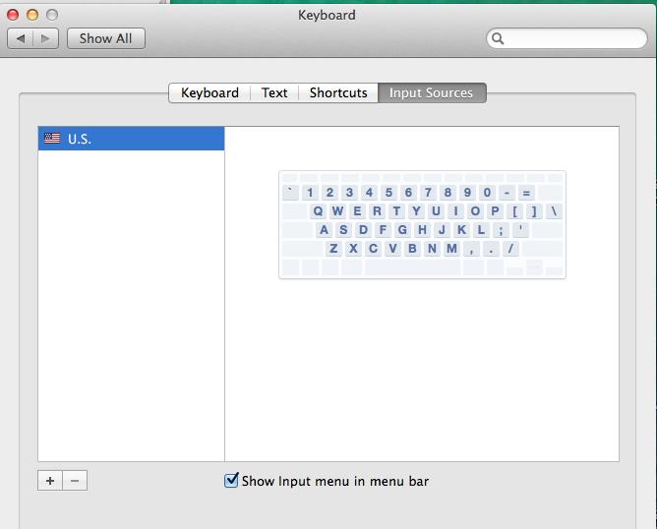Select the U.S. input source row
Viewport: 657px width, 529px height.
pyautogui.click(x=131, y=139)
